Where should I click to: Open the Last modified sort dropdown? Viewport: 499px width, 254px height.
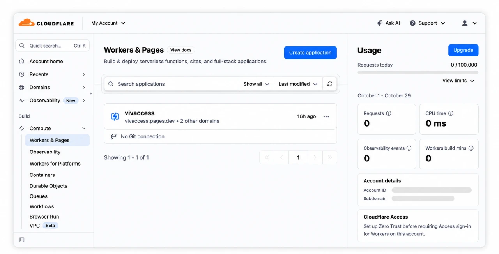[298, 84]
